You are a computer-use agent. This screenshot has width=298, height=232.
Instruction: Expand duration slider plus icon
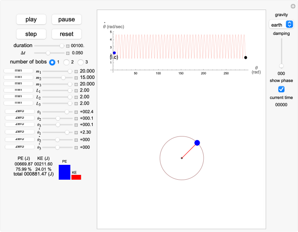click(x=68, y=46)
